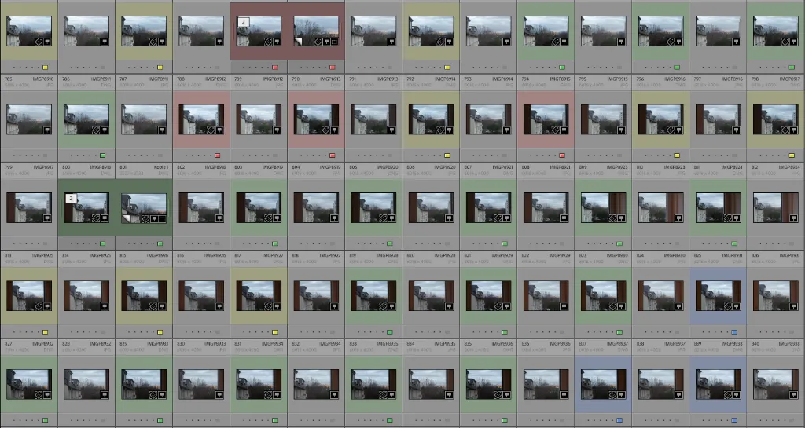Click the keyword badge on photo 810

679,218
